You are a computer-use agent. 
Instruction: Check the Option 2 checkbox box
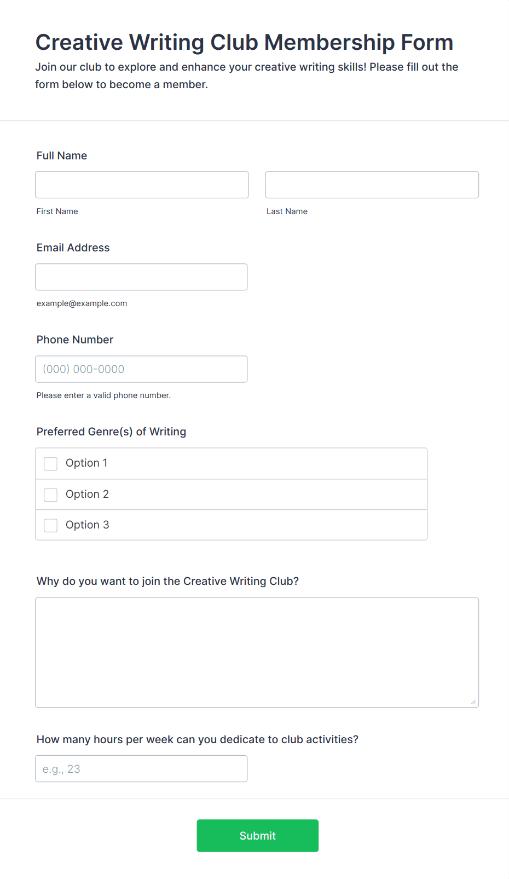[50, 495]
